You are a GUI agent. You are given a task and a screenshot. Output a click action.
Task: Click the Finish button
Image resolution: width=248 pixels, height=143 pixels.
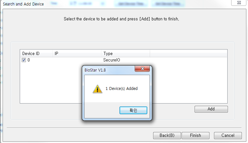(196, 136)
